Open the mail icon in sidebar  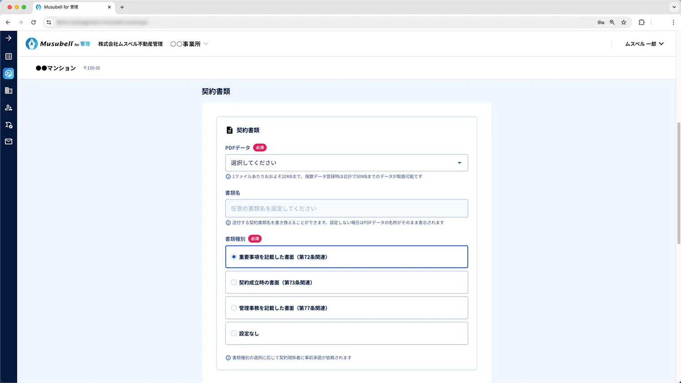pyautogui.click(x=8, y=142)
